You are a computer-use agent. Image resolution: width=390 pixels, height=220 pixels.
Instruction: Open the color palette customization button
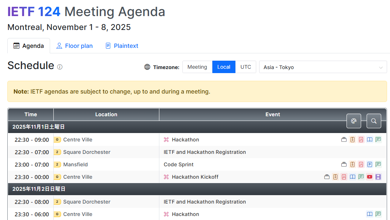[353, 121]
